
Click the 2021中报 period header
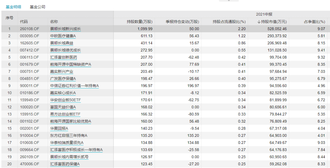(264, 14)
